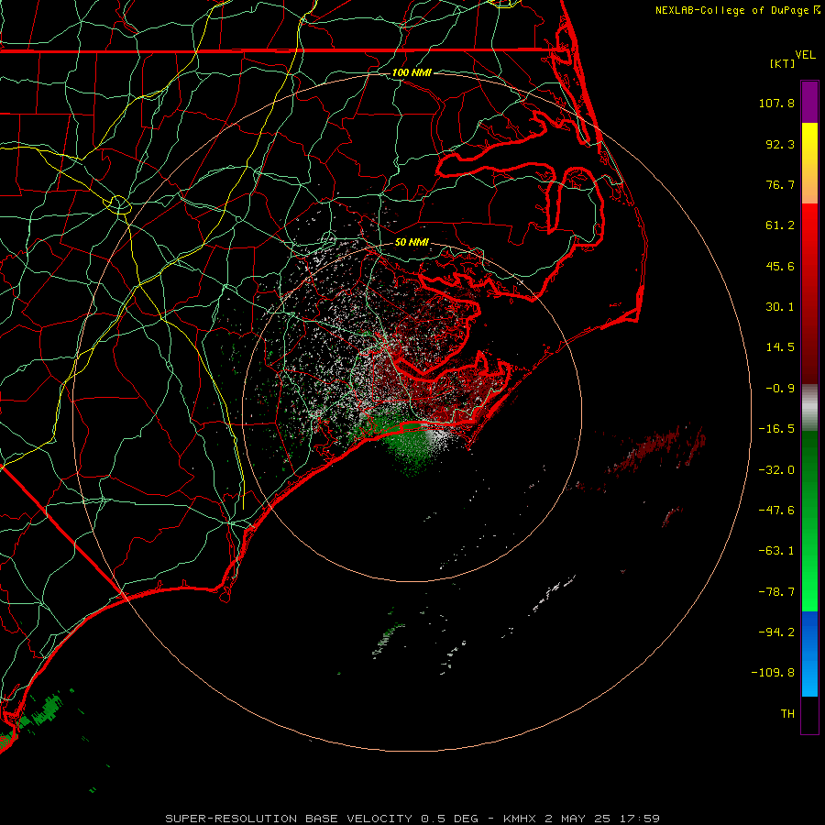Click the -94.2 value on the velocity scale

(776, 632)
